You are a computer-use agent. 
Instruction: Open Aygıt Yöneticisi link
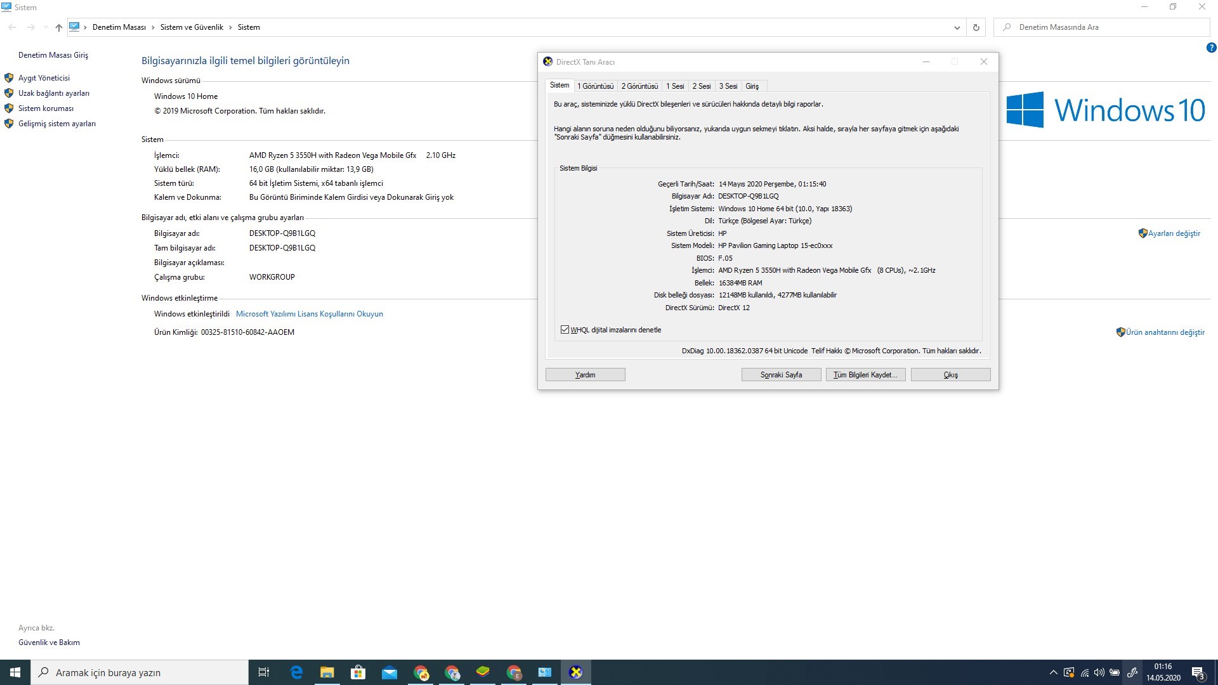pos(44,78)
